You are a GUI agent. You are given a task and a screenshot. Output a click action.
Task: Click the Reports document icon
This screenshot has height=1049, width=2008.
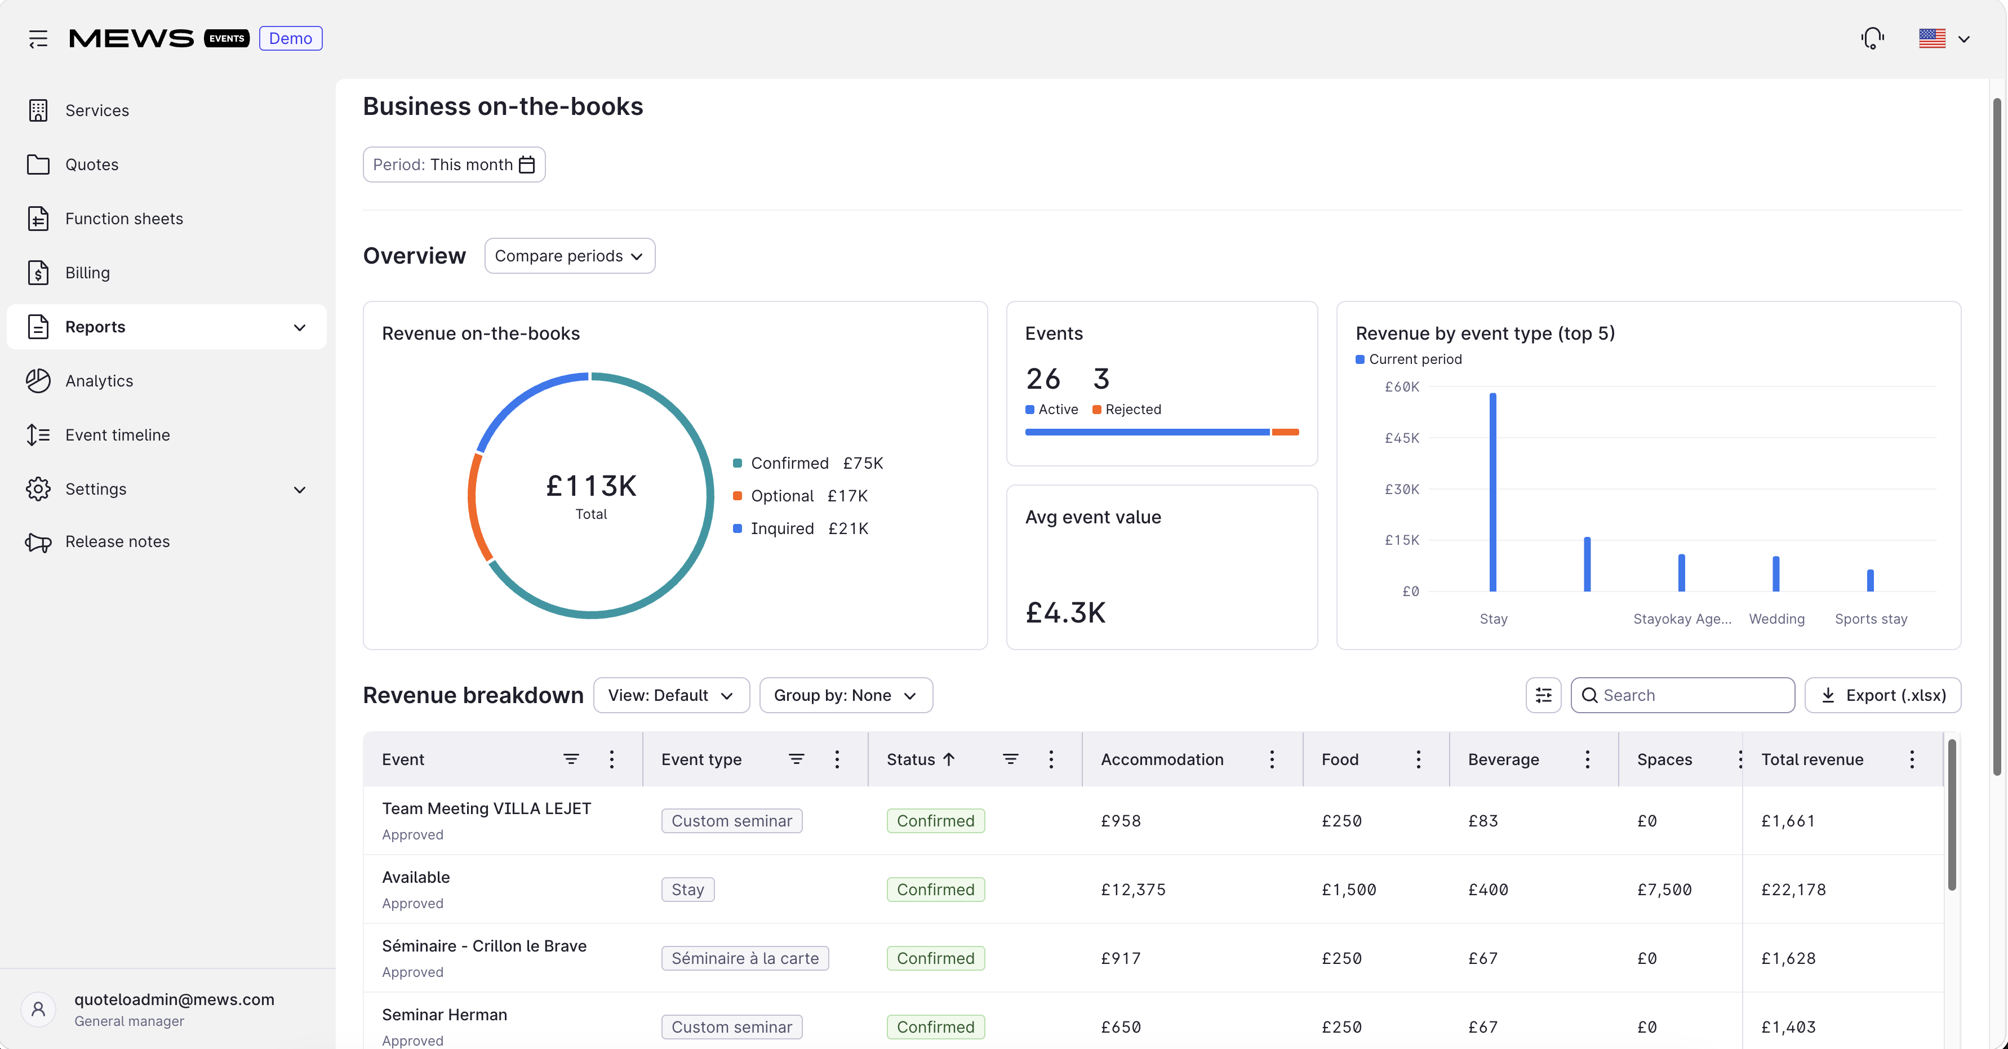(x=37, y=327)
